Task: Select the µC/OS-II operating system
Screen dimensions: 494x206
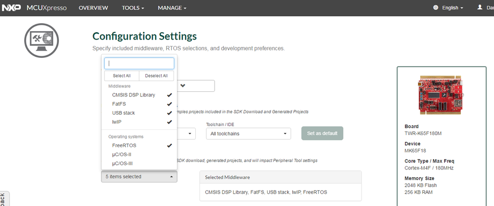Action: (122, 155)
